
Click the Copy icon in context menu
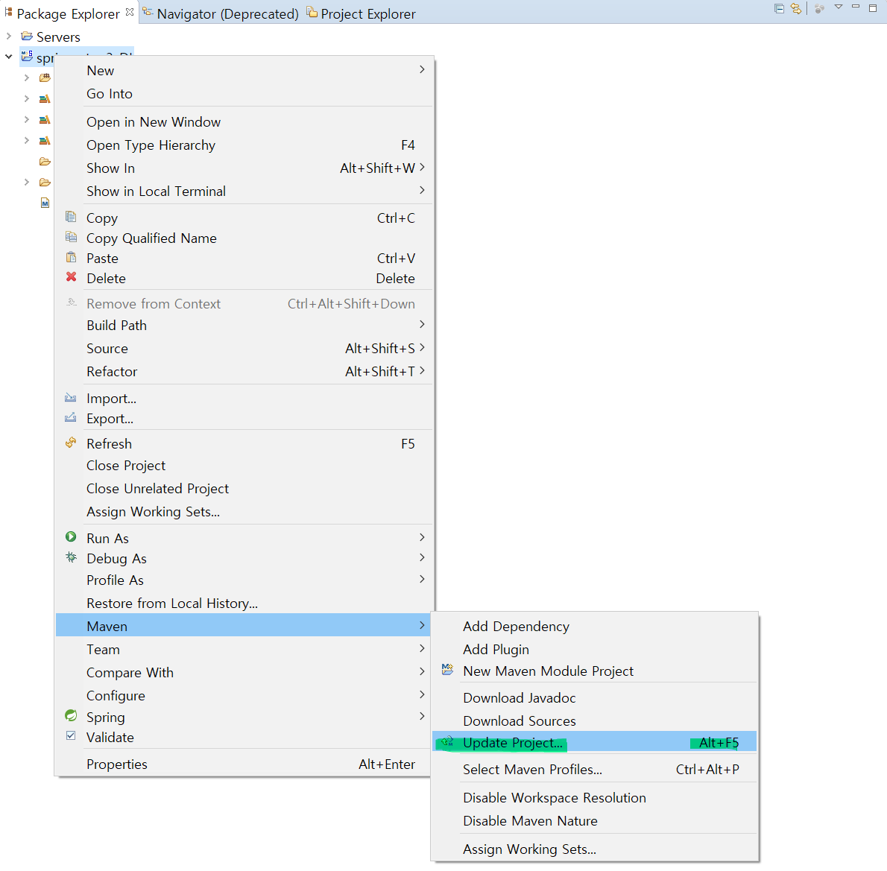pyautogui.click(x=71, y=217)
